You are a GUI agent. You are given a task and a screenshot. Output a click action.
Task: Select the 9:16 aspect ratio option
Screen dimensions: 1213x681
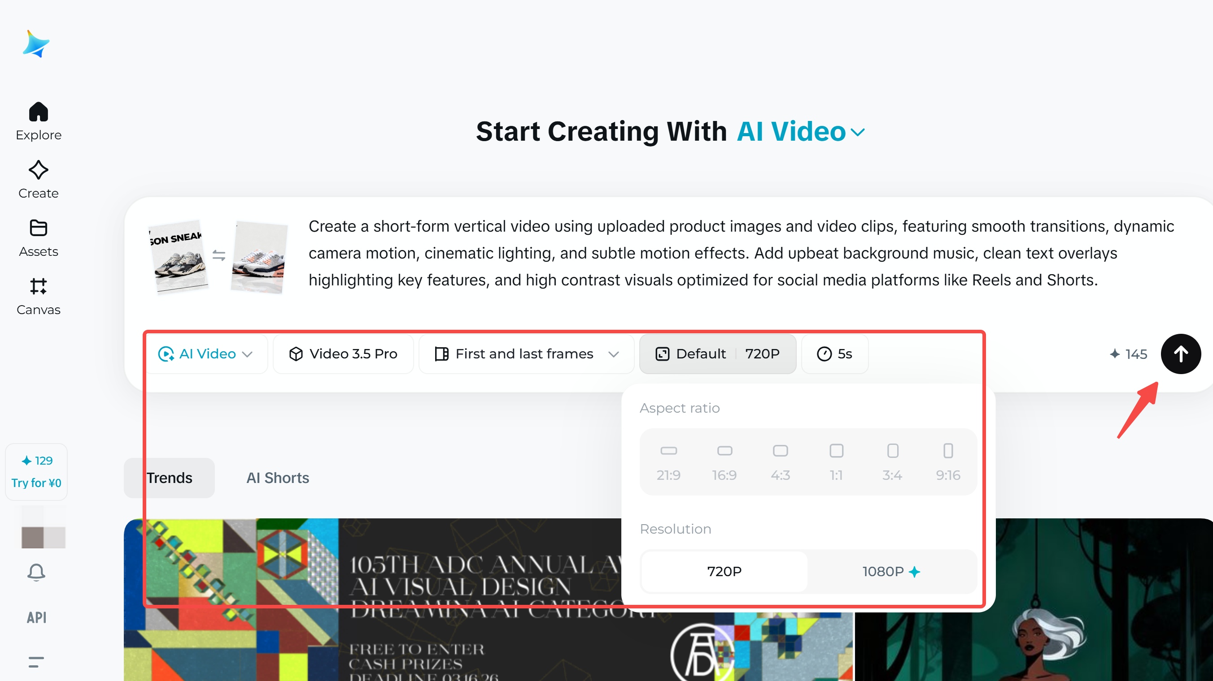pos(947,462)
